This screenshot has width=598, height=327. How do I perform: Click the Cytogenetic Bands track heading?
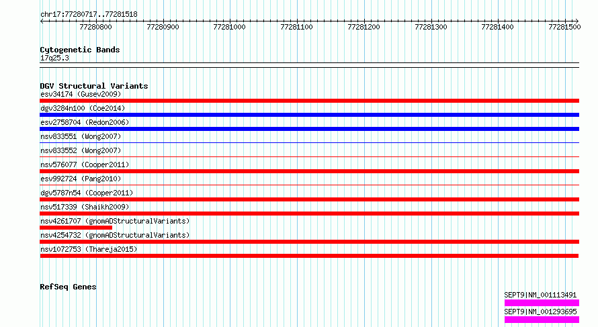pos(80,50)
